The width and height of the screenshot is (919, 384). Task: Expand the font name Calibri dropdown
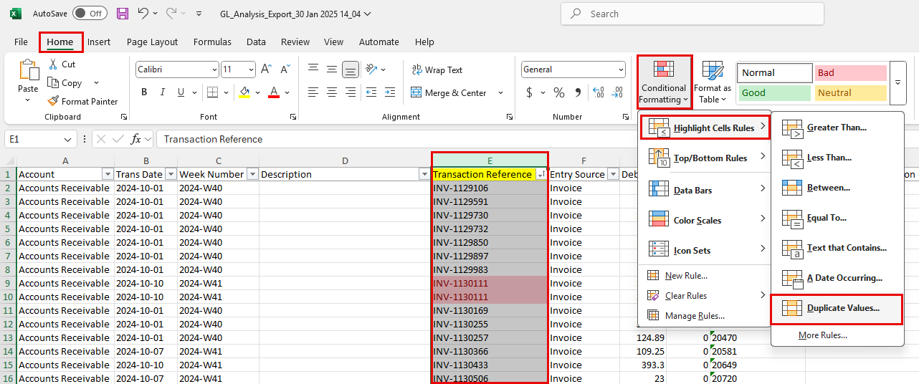point(214,69)
